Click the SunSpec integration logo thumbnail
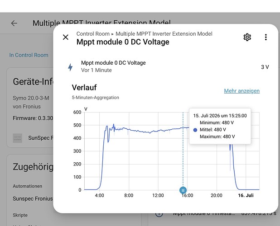 18,138
